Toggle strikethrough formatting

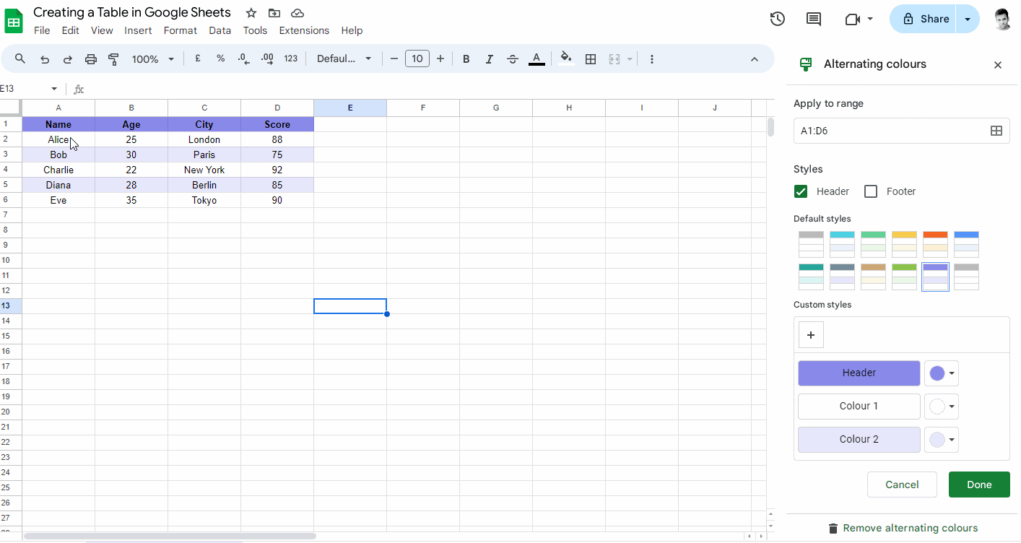pos(513,58)
